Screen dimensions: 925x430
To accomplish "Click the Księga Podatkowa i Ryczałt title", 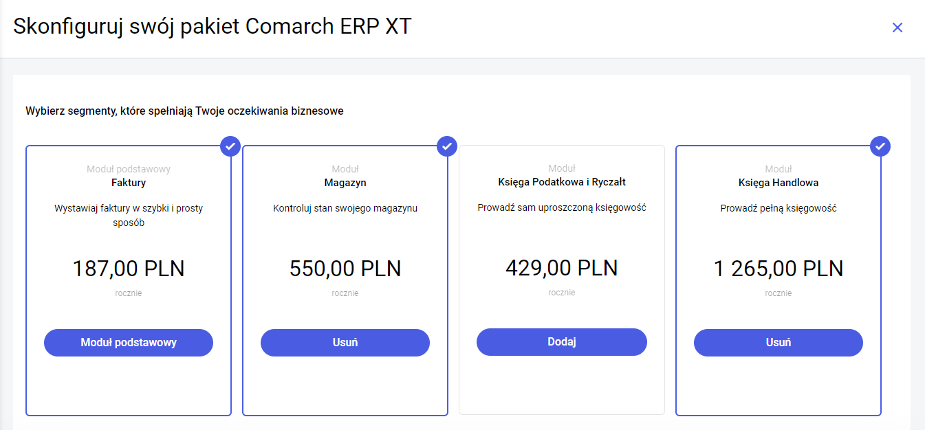I will 561,182.
